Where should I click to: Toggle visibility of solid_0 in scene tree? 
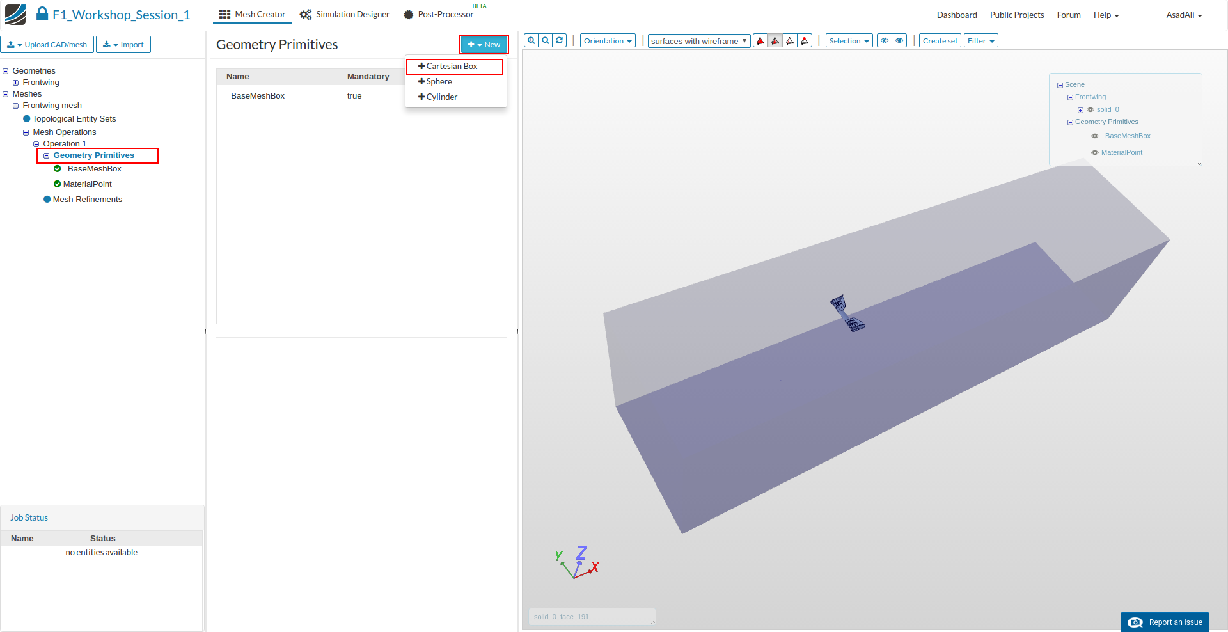(1090, 110)
